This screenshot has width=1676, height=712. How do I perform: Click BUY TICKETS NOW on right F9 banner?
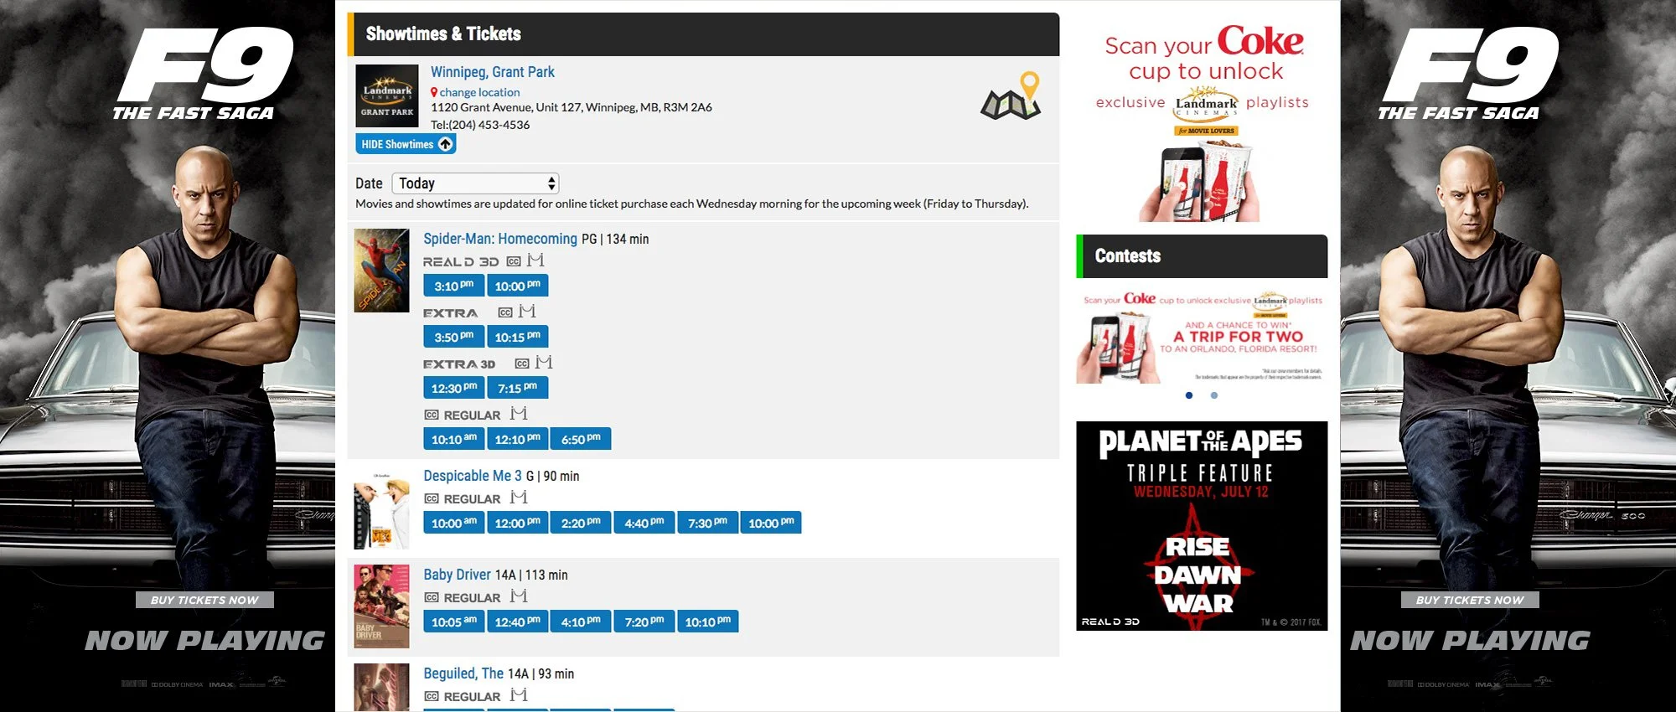1470,600
